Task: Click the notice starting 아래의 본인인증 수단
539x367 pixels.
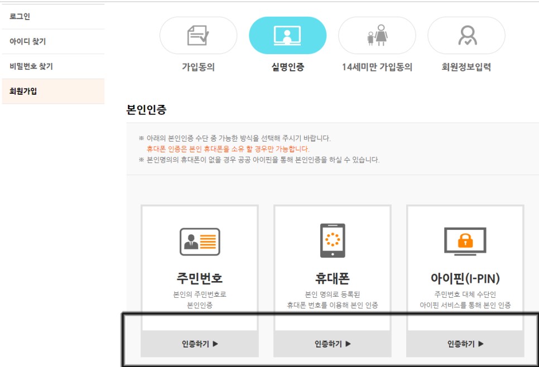Action: pos(235,138)
